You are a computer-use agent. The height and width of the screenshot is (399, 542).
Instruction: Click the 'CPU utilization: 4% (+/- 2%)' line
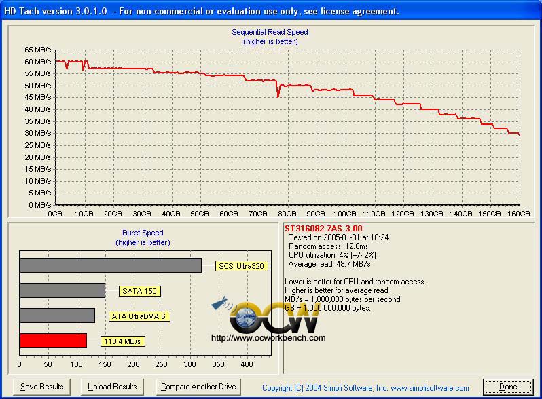332,255
